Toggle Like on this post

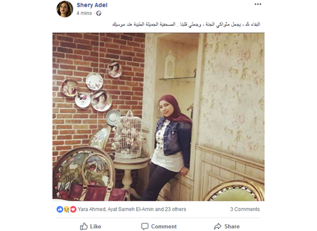tap(90, 226)
